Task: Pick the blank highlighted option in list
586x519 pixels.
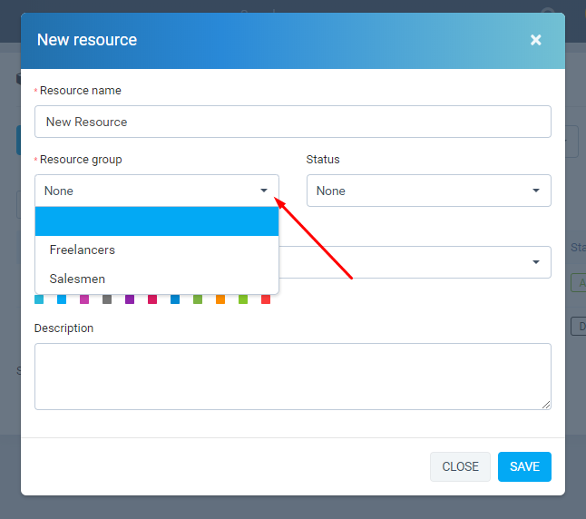Action: pos(156,221)
